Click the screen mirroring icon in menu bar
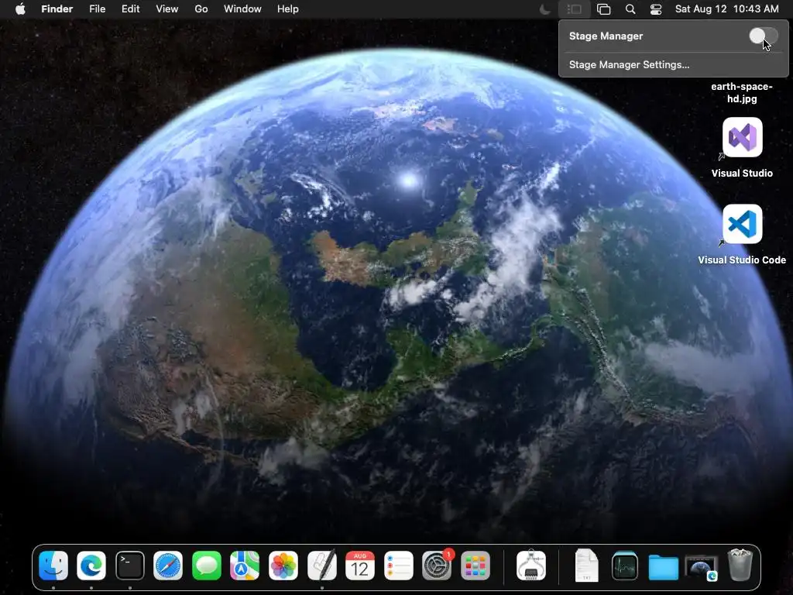Screen dimensions: 793x595 [x=603, y=9]
